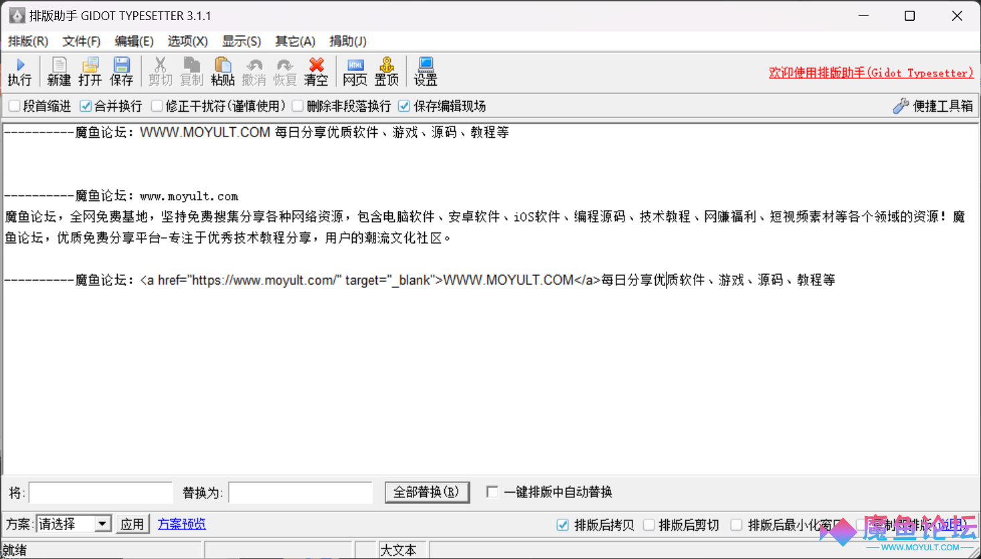This screenshot has width=981, height=559.
Task: Toggle 修正干扰符(谨慎使用) checkbox
Action: click(157, 106)
